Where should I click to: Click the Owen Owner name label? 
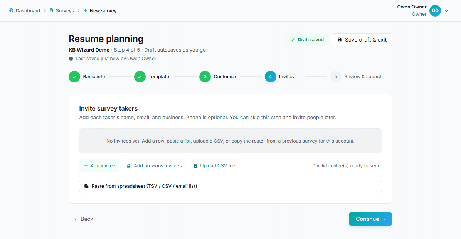412,7
